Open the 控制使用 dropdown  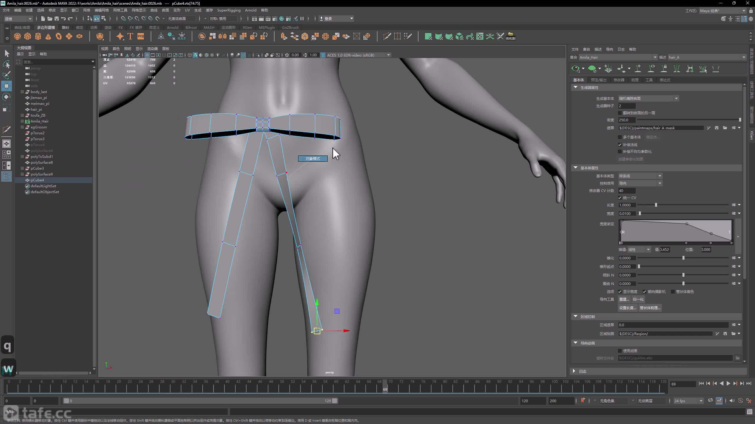tap(640, 183)
